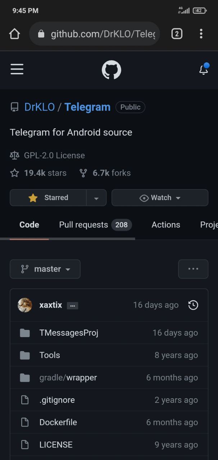This screenshot has width=218, height=460.
Task: View commit history clock icon
Action: (x=193, y=305)
